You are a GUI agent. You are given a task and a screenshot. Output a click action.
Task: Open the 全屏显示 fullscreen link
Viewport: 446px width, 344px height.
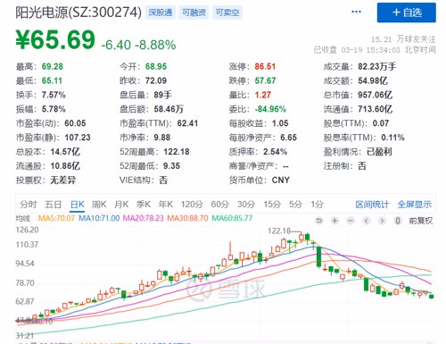coord(415,205)
